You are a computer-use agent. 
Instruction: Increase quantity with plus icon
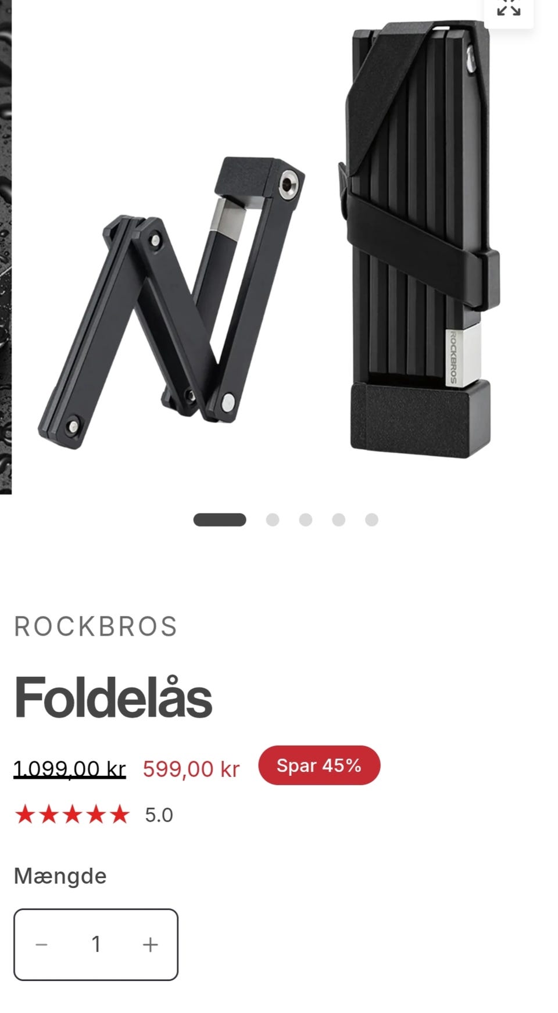coord(151,944)
